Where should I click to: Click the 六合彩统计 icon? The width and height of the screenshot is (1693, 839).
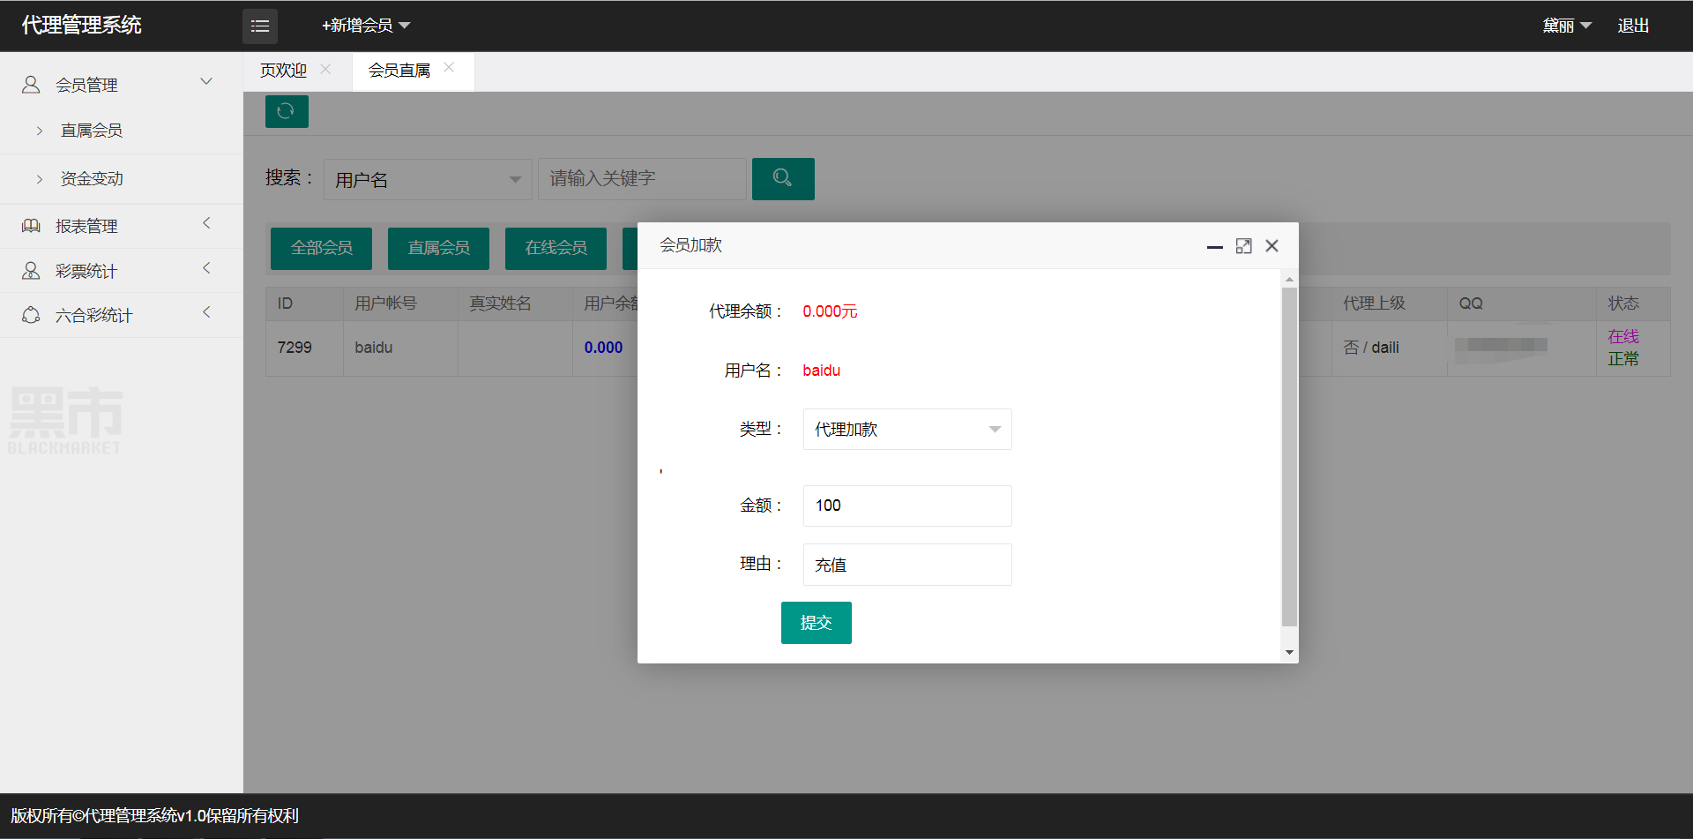[31, 315]
